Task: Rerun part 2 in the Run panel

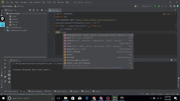Action: (x=5, y=64)
